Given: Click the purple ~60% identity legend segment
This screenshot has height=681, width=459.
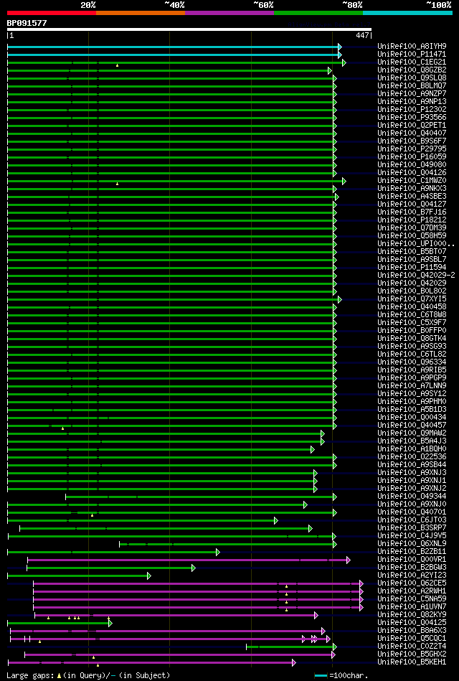Looking at the screenshot, I should point(229,13).
